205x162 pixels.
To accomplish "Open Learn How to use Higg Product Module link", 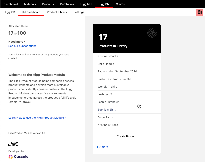I will coord(37,118).
